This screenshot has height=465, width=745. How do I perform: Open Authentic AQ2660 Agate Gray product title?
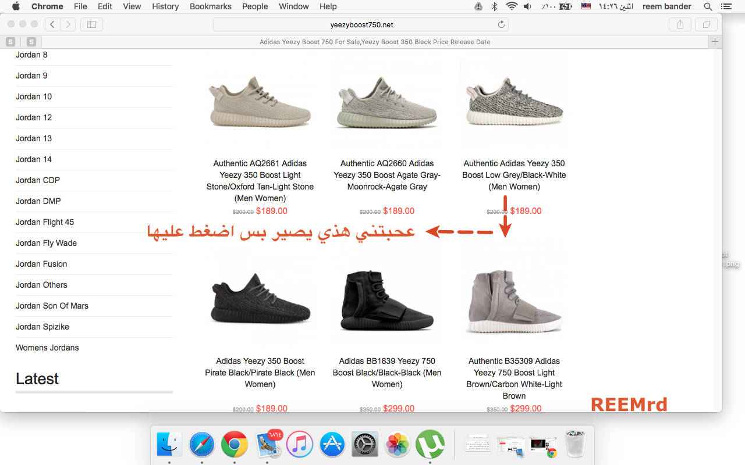point(387,175)
